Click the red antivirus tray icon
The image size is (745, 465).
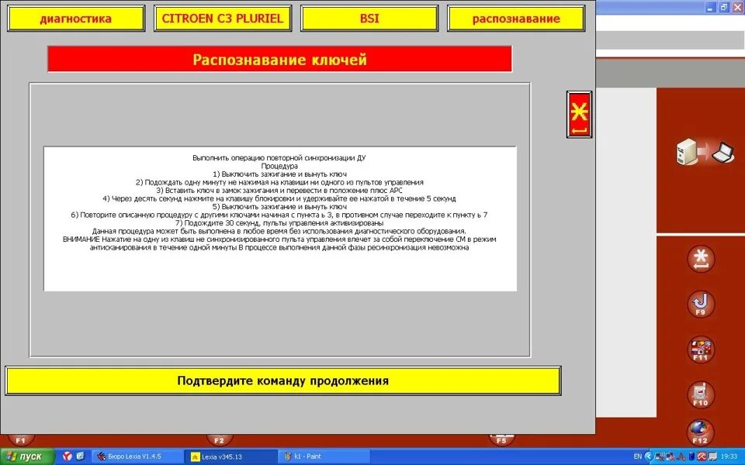point(702,456)
